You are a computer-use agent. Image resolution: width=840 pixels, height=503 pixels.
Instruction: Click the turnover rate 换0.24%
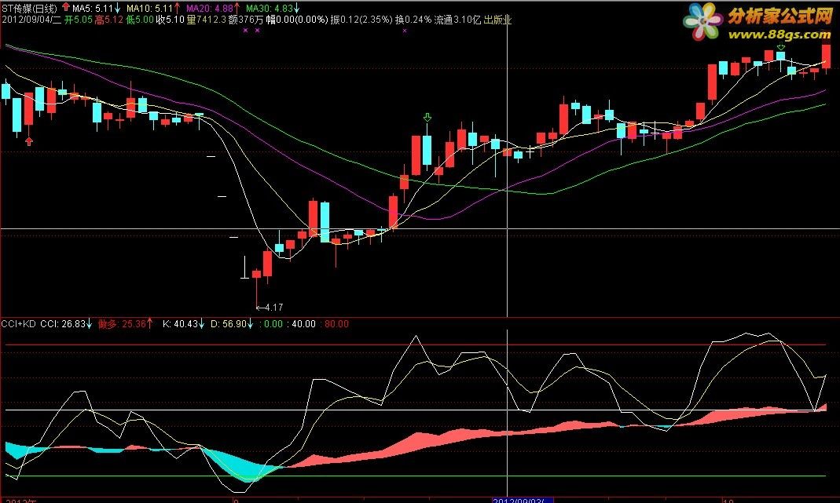413,20
